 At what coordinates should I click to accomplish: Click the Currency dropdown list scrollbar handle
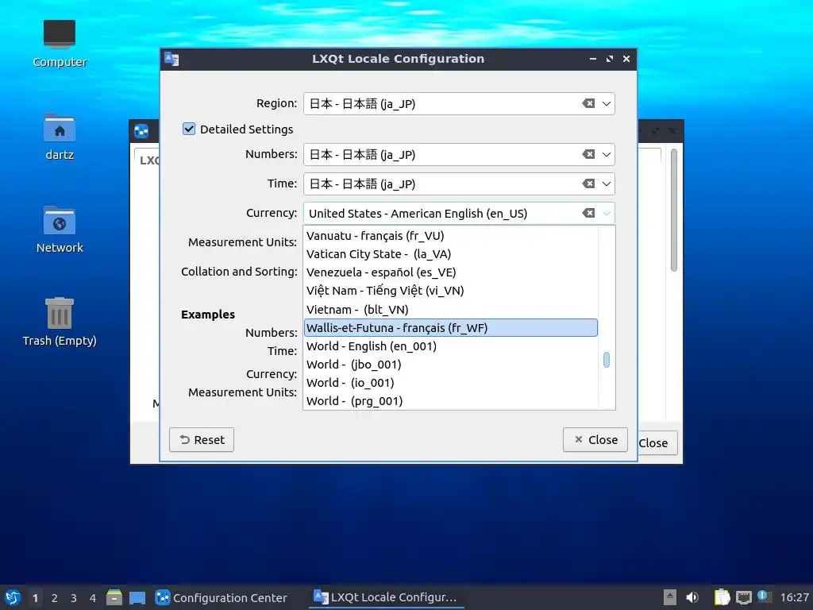coord(606,360)
